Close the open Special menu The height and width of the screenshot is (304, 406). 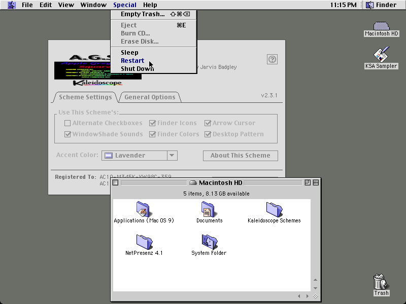[124, 5]
